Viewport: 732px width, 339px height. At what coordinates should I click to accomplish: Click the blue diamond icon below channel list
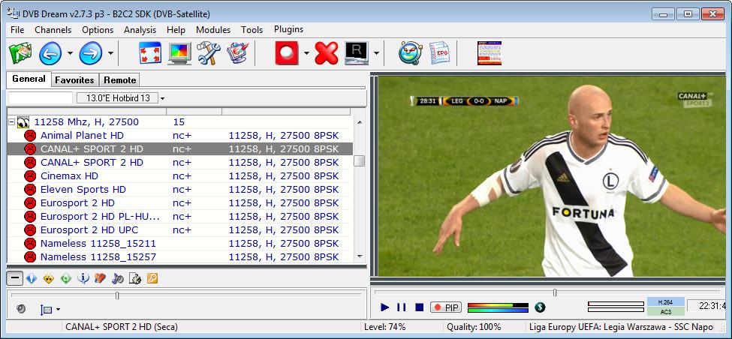point(32,279)
